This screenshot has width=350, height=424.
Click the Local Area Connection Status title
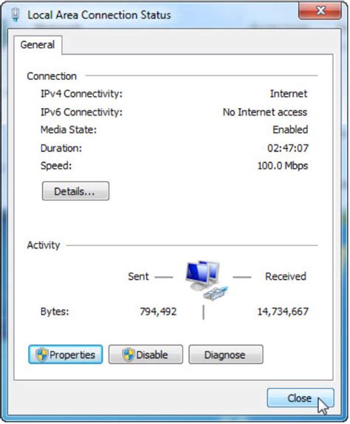(99, 15)
